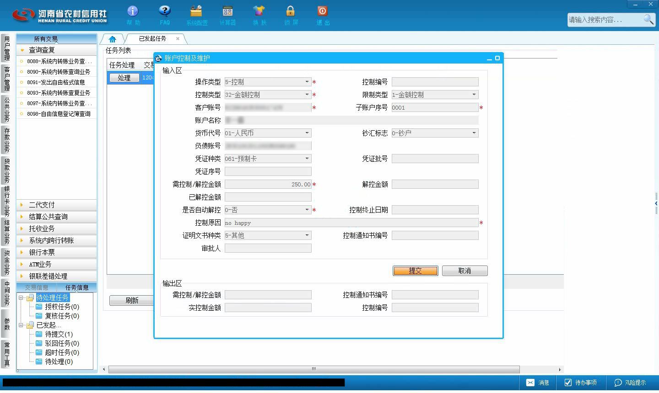
Task: Collapse the 已发起 tree folder
Action: pyautogui.click(x=21, y=325)
